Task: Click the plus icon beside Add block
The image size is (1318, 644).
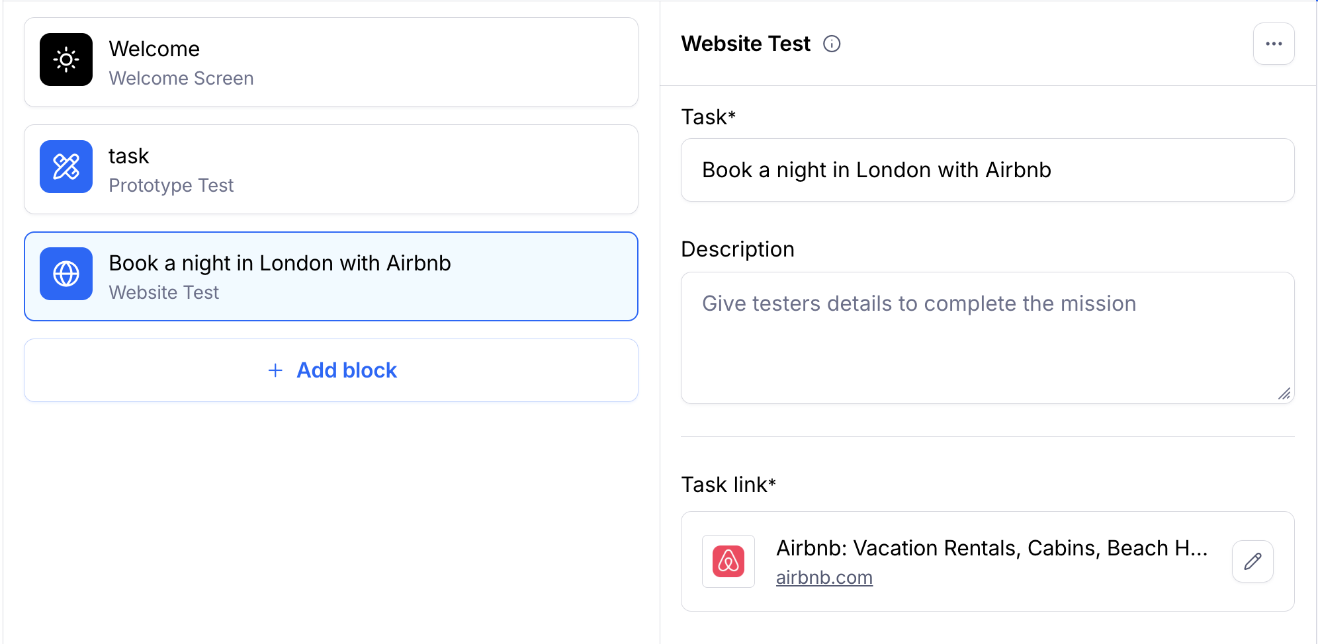Action: (275, 370)
